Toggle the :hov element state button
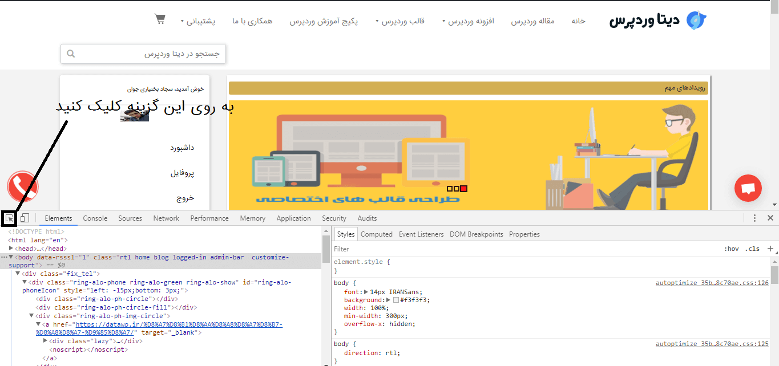 (x=731, y=249)
